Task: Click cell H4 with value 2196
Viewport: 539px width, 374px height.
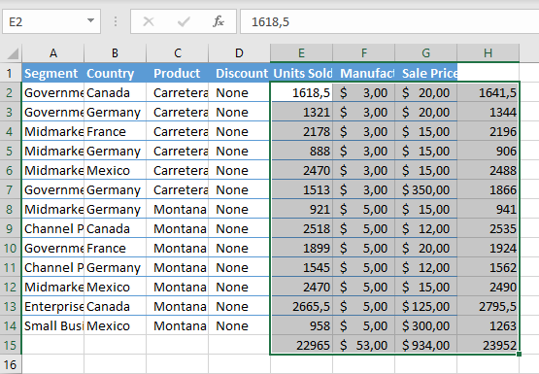Action: pyautogui.click(x=488, y=131)
